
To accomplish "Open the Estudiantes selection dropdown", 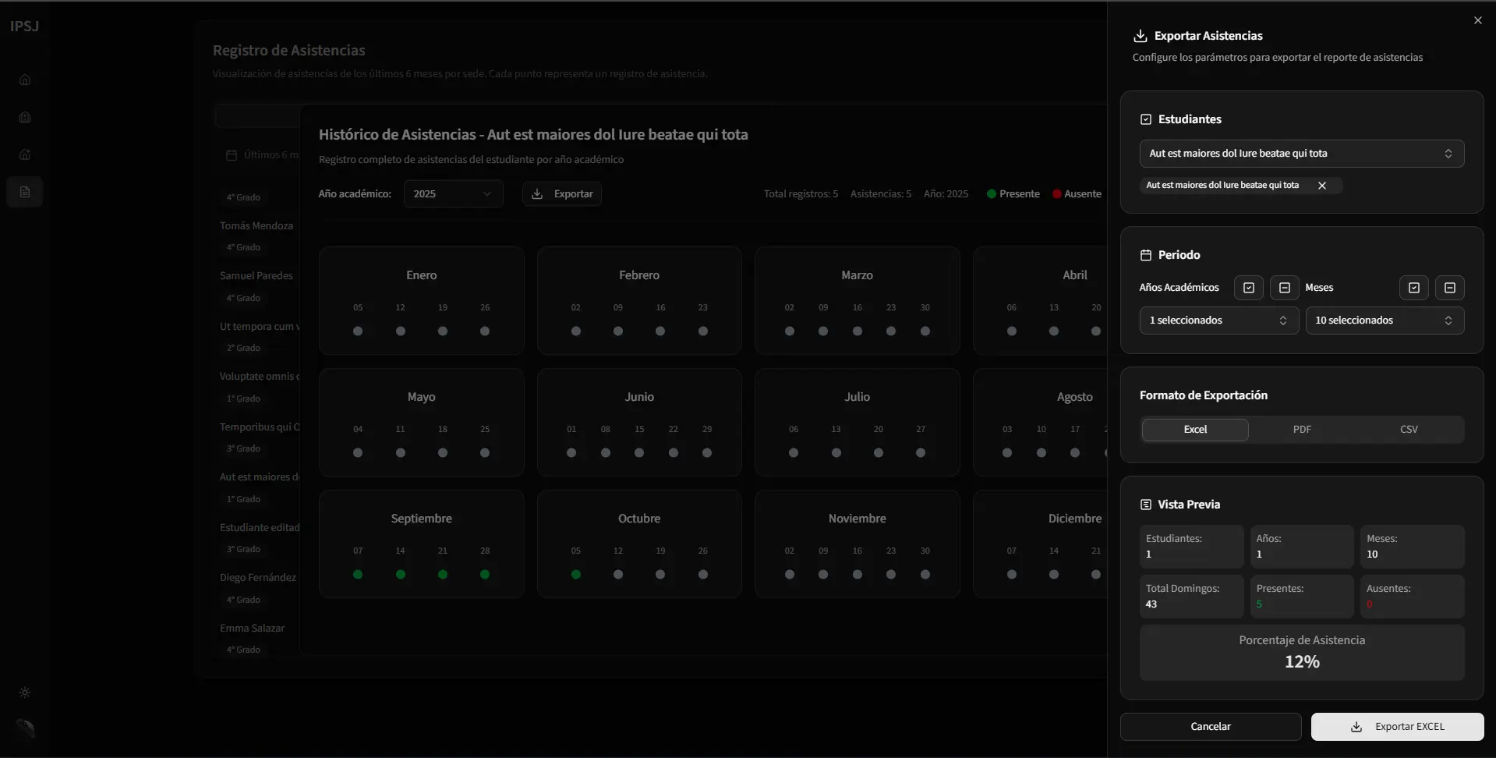I will pos(1300,154).
